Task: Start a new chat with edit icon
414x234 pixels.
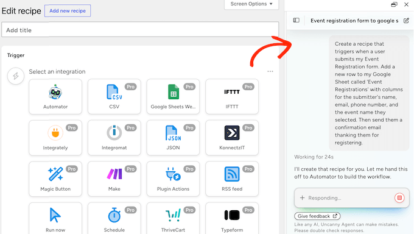Action: point(406,20)
